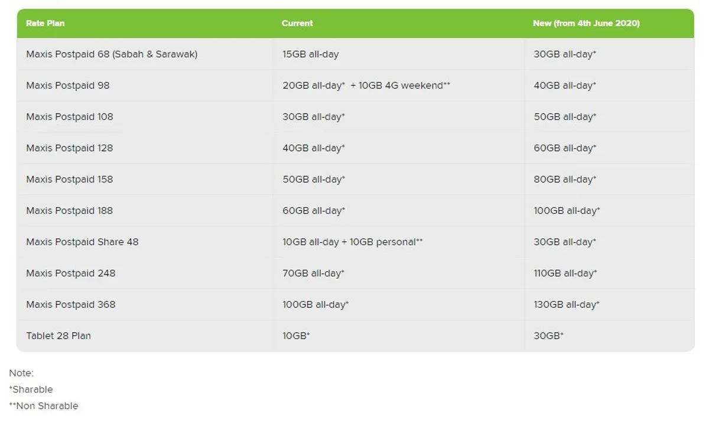Image resolution: width=709 pixels, height=421 pixels.
Task: Click new 60GB all-day for Postpaid 128
Action: pyautogui.click(x=565, y=148)
